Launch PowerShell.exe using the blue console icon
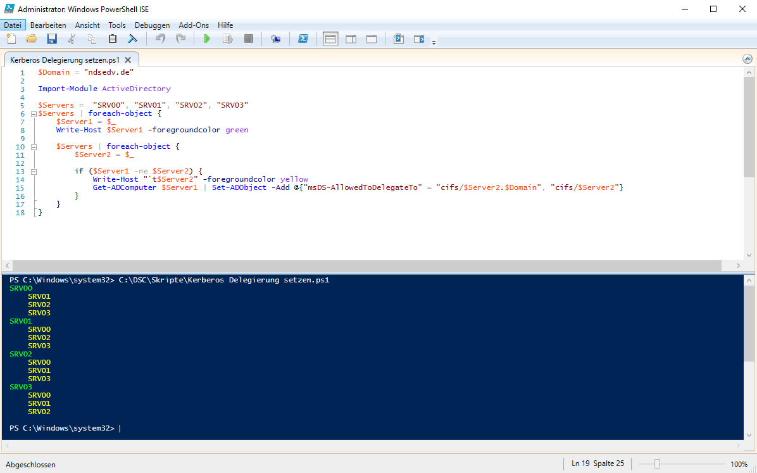Viewport: 757px width, 473px height. [x=303, y=39]
